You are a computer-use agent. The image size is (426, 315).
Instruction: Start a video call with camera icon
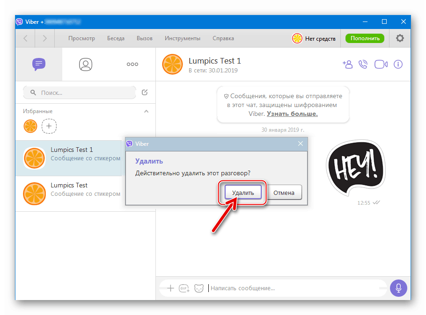pyautogui.click(x=381, y=64)
